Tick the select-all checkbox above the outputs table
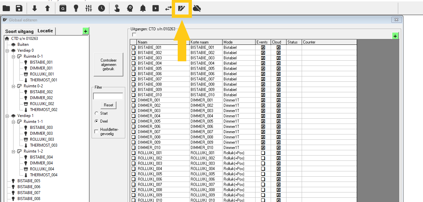The height and width of the screenshot is (202, 423). coord(134,35)
